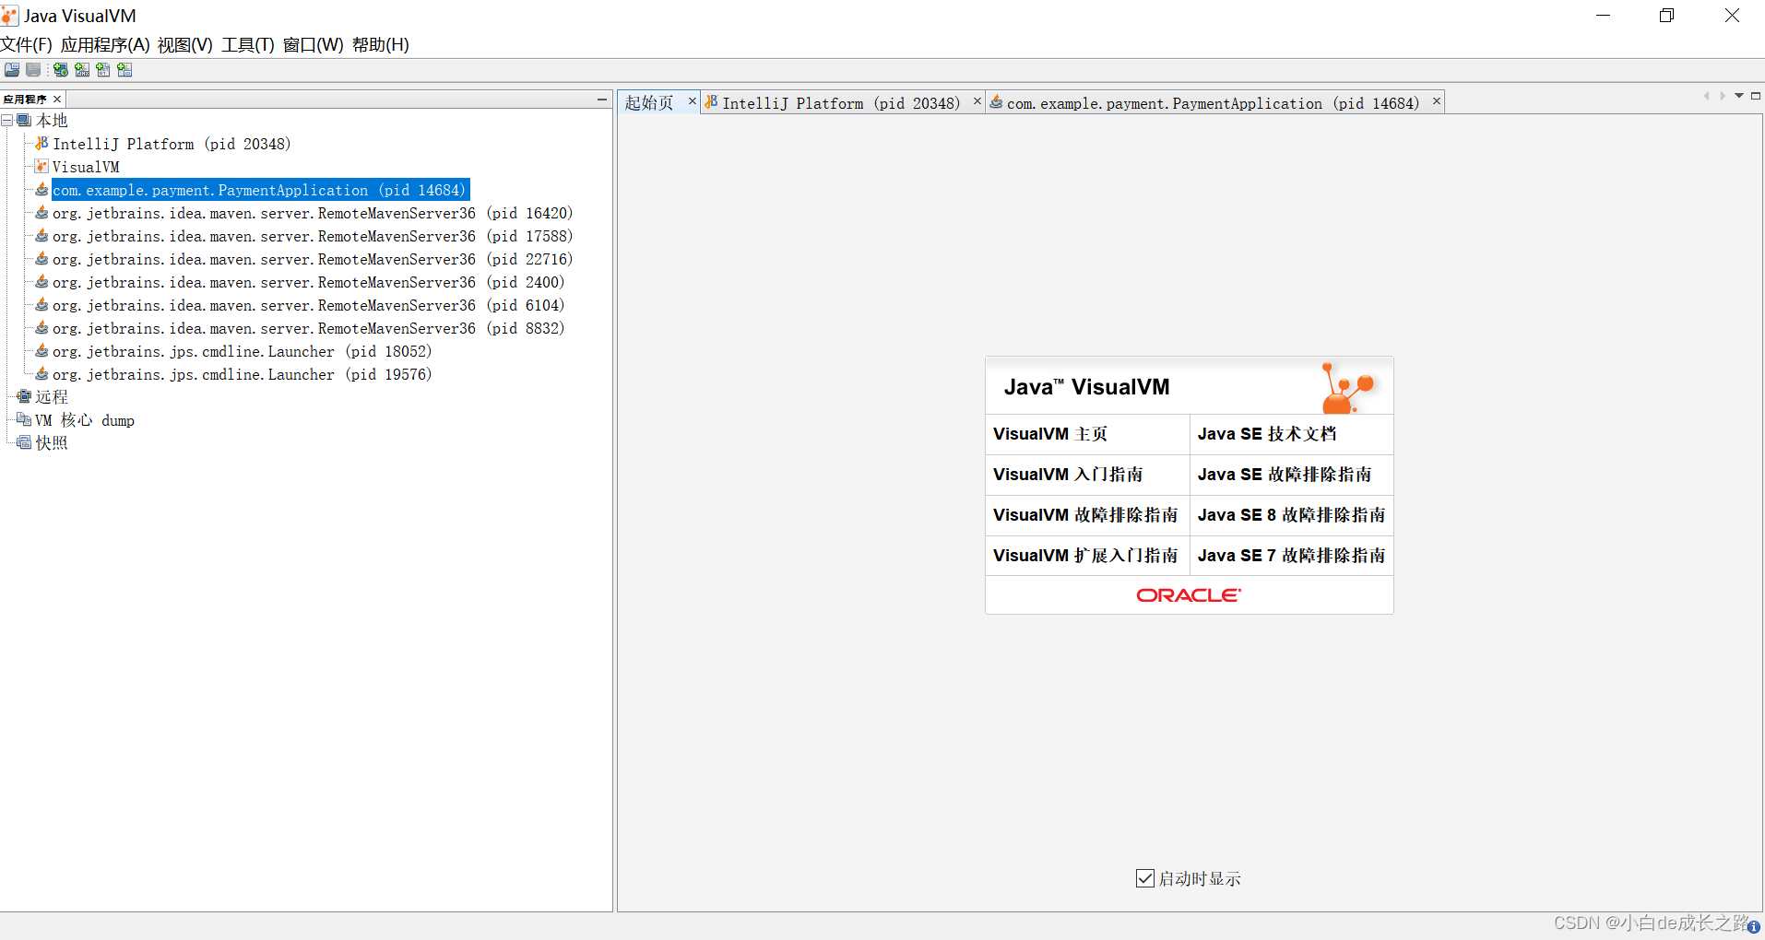Click Java icon for RemoteMavenServer36 pid 2400

pos(41,282)
